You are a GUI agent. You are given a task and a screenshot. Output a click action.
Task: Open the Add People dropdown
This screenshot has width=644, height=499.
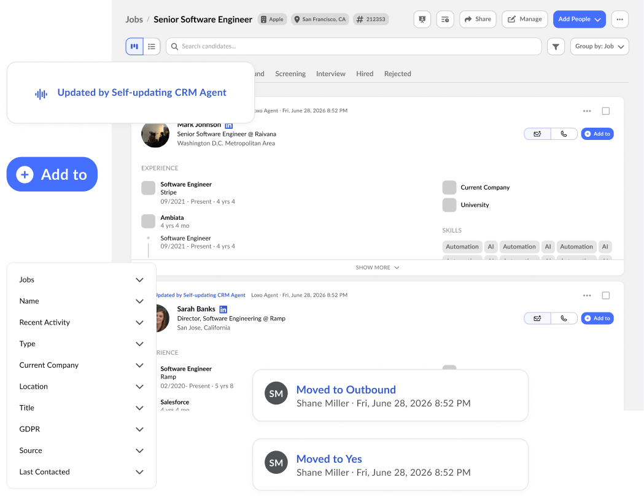579,19
